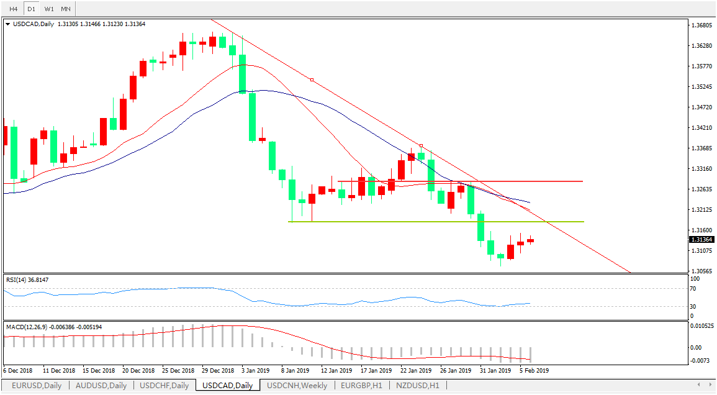This screenshot has height=395, width=717.
Task: Switch chart to H4 timeframe
Action: click(x=13, y=9)
